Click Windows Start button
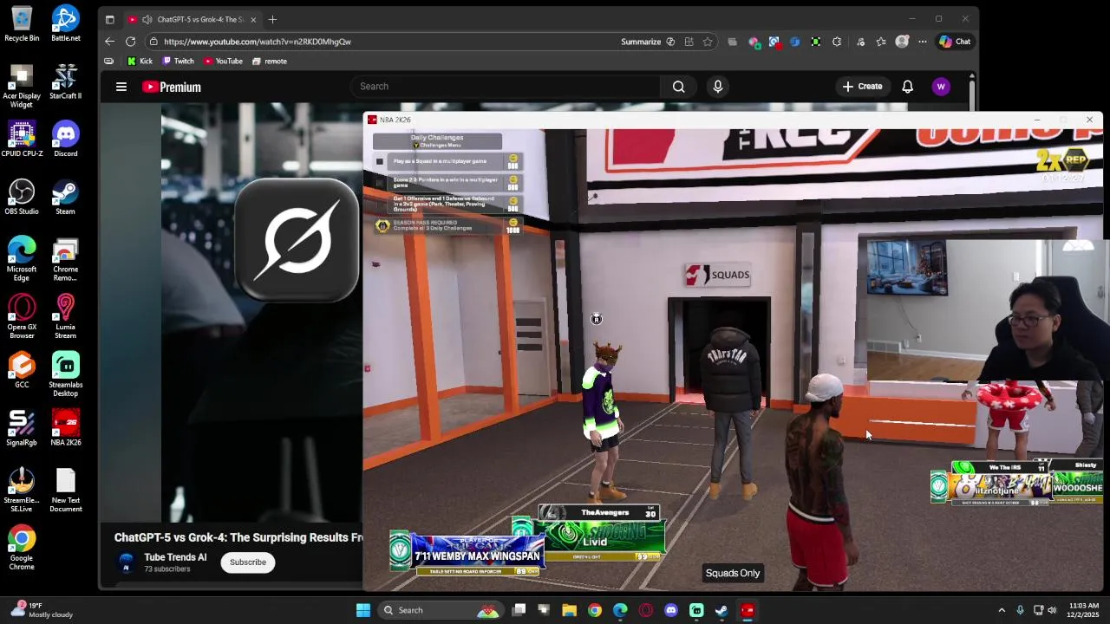1110x624 pixels. tap(363, 610)
